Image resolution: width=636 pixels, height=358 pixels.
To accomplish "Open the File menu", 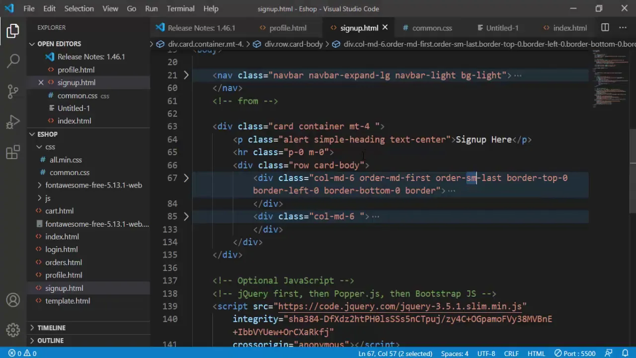I will (x=29, y=8).
